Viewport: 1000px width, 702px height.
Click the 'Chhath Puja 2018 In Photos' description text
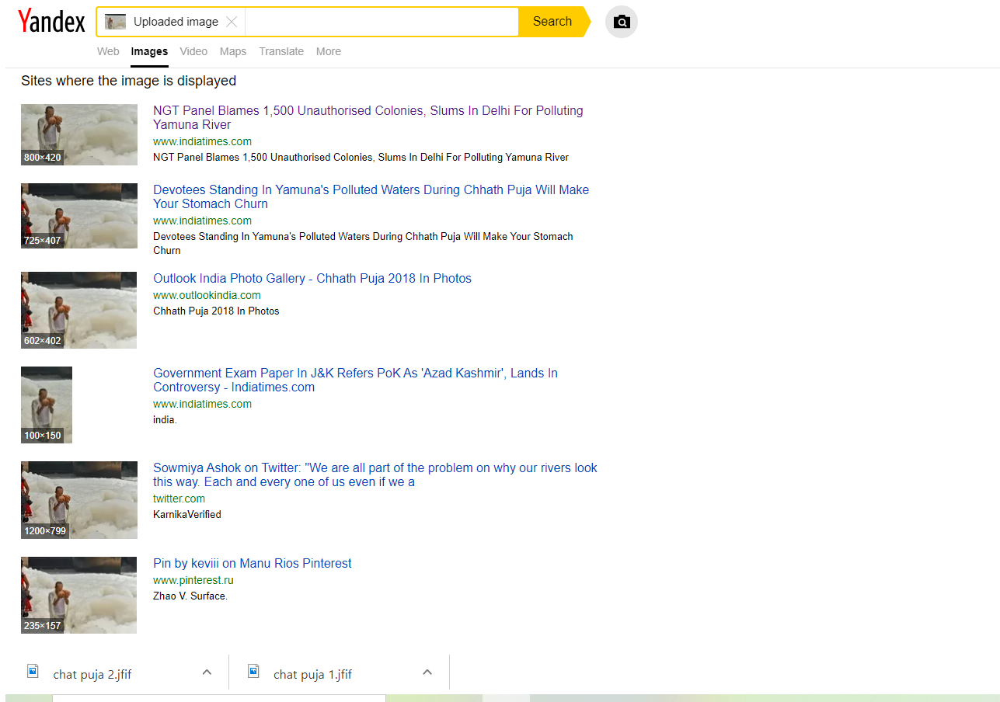[216, 311]
